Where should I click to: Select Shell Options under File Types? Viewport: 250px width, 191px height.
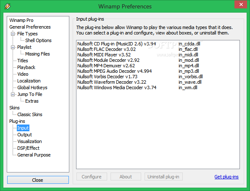38,40
